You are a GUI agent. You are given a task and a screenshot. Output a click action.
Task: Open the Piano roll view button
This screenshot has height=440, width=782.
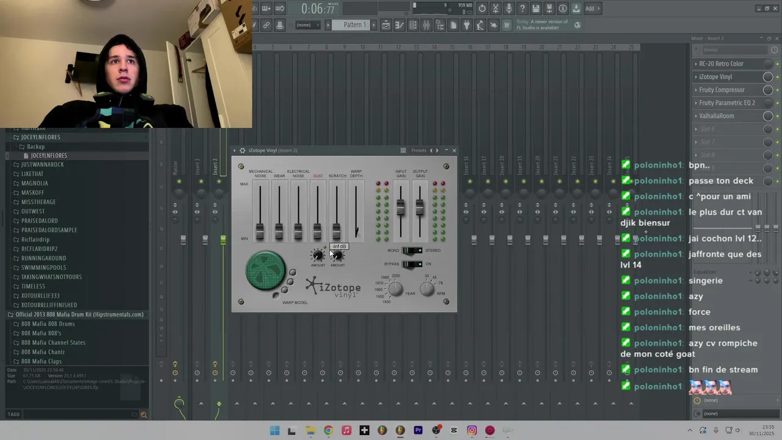[400, 25]
